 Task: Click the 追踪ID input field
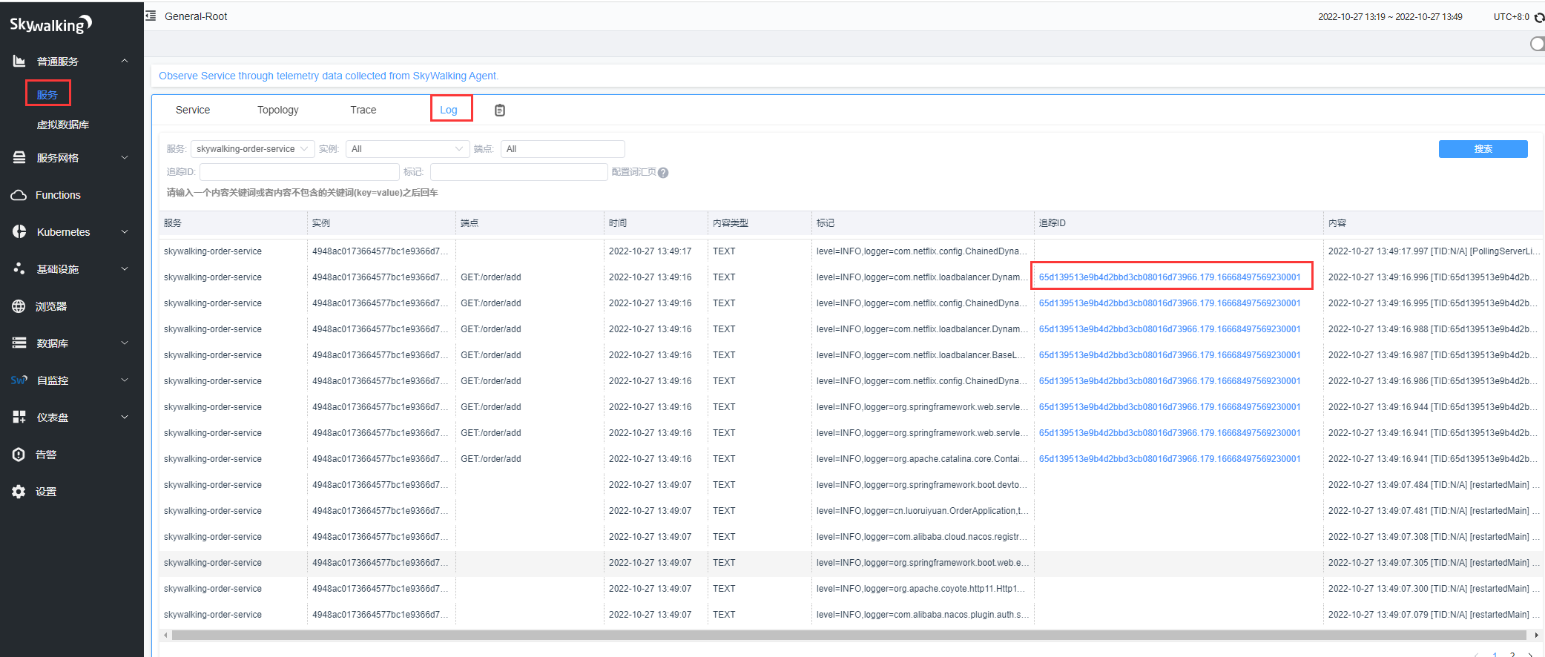point(300,172)
